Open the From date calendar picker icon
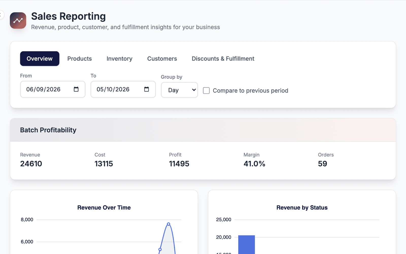This screenshot has height=254, width=406. (x=76, y=89)
